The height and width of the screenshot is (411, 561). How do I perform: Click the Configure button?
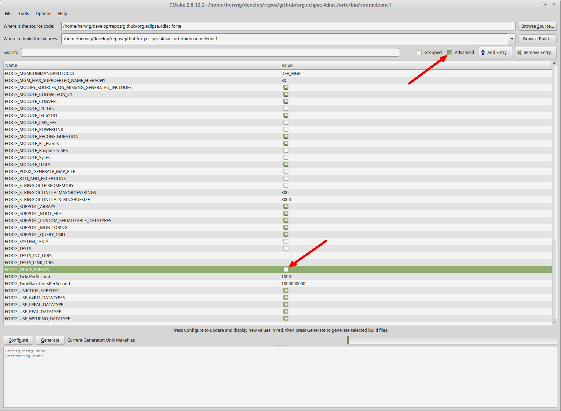pos(18,340)
